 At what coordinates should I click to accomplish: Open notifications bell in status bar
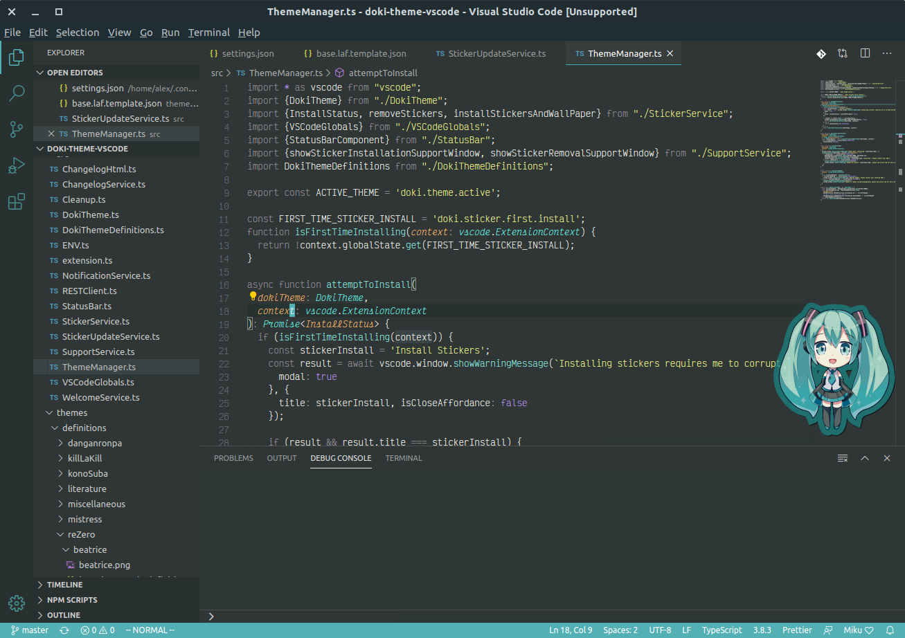(x=890, y=630)
